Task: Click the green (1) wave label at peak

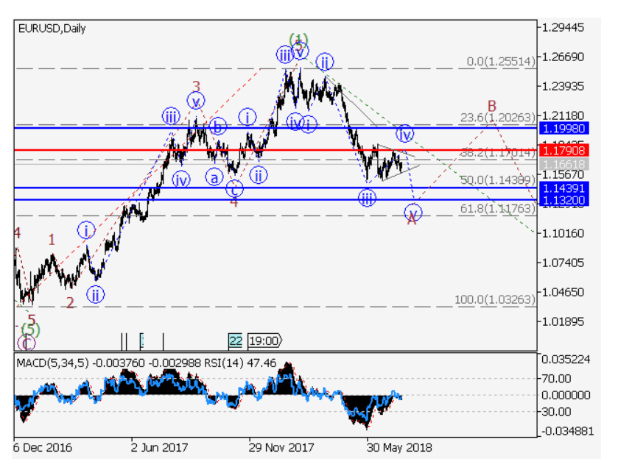Action: [298, 39]
